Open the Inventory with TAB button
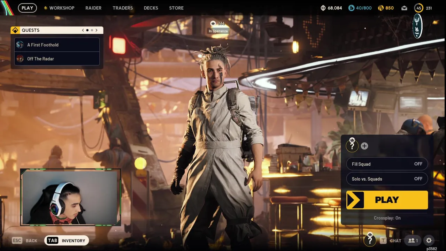Image resolution: width=446 pixels, height=251 pixels. point(66,241)
